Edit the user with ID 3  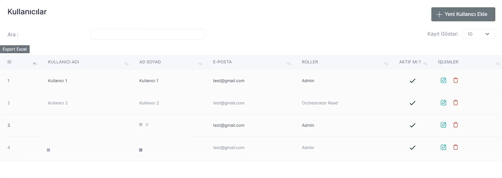pyautogui.click(x=443, y=125)
